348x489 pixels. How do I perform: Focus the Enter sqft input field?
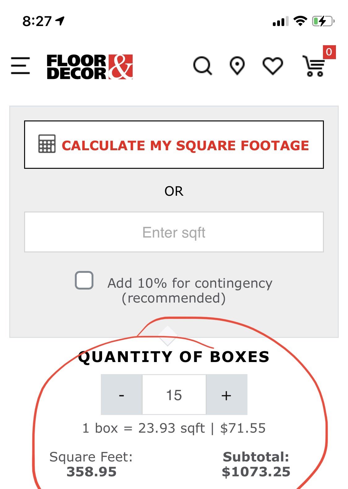coord(174,232)
